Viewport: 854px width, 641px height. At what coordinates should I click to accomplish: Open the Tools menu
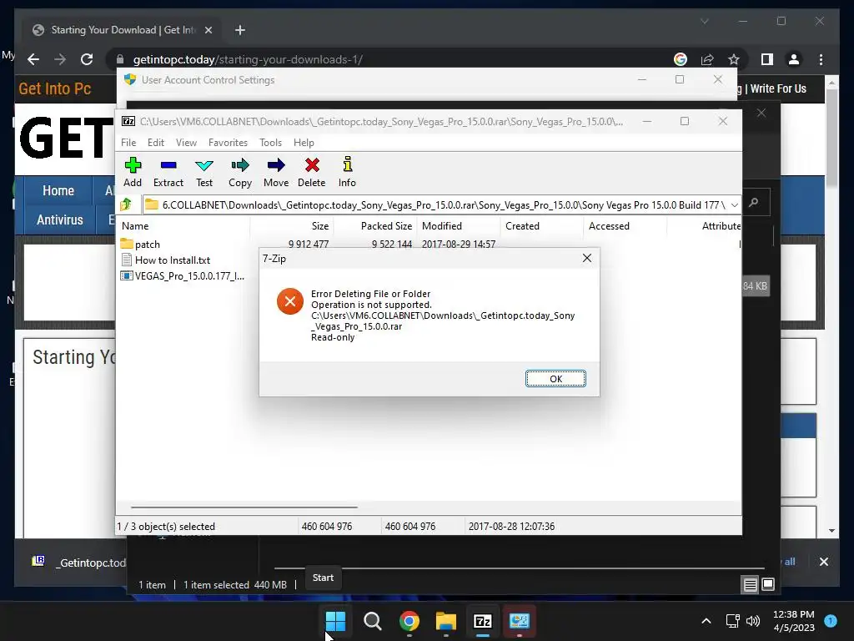271,142
